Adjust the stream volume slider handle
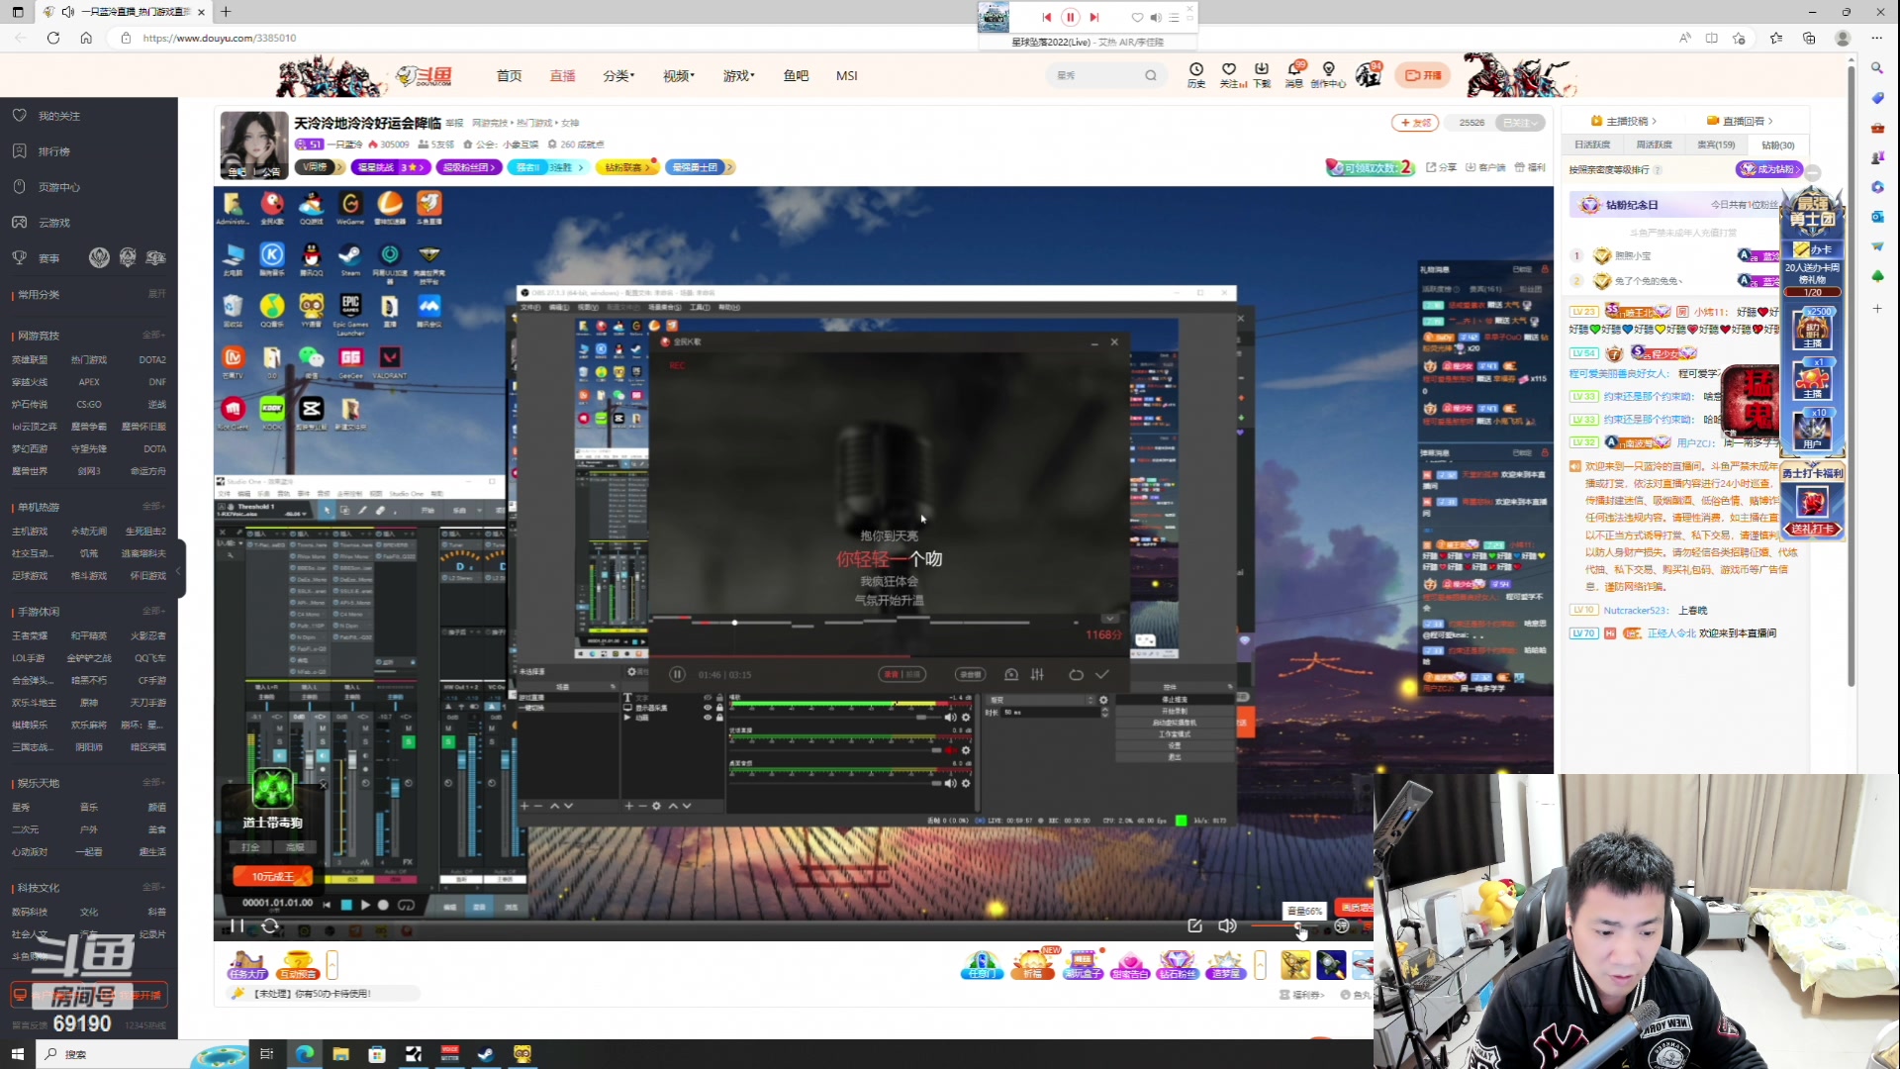The image size is (1900, 1069). [1298, 925]
